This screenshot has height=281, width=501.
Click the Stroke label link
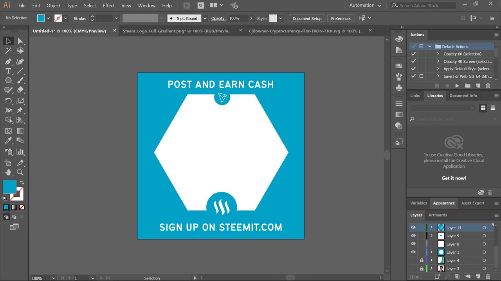point(80,18)
